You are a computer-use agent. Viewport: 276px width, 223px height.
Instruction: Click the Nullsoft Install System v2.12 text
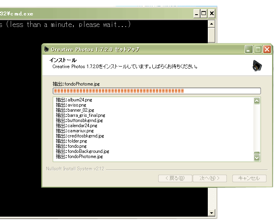[75, 169]
